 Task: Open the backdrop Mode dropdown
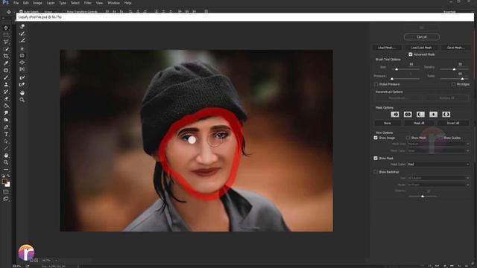[438, 185]
